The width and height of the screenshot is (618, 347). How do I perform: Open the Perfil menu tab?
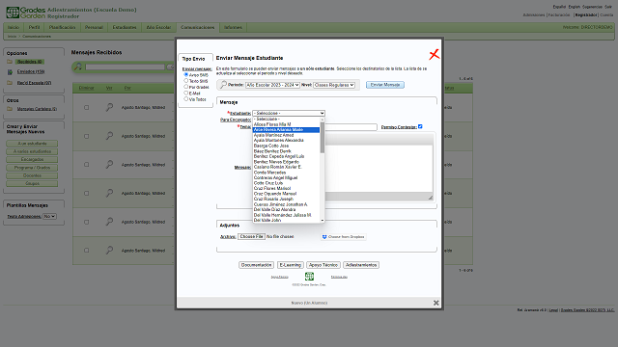pos(35,27)
